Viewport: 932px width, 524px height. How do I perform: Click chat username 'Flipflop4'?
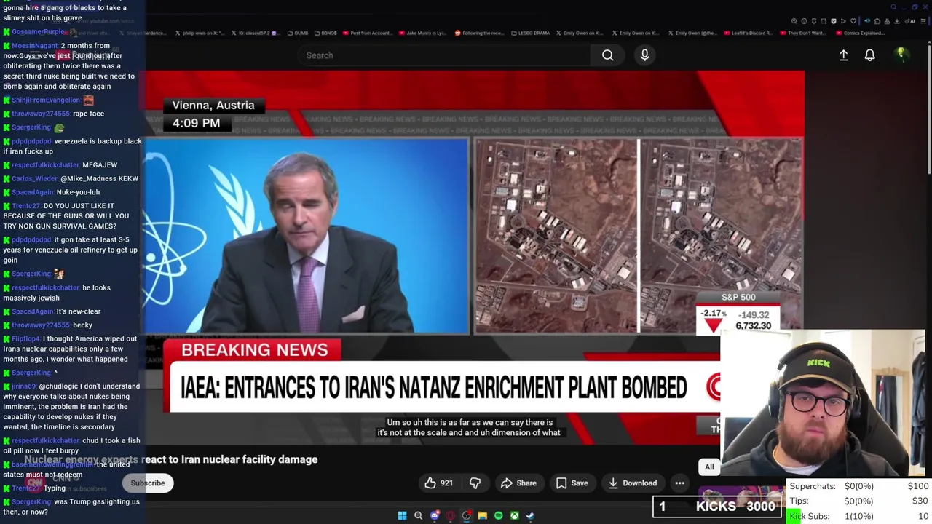point(26,339)
